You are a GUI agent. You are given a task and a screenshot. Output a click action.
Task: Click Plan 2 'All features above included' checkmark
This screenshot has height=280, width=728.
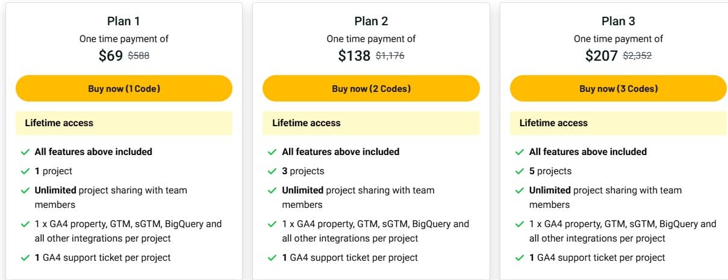pos(273,152)
